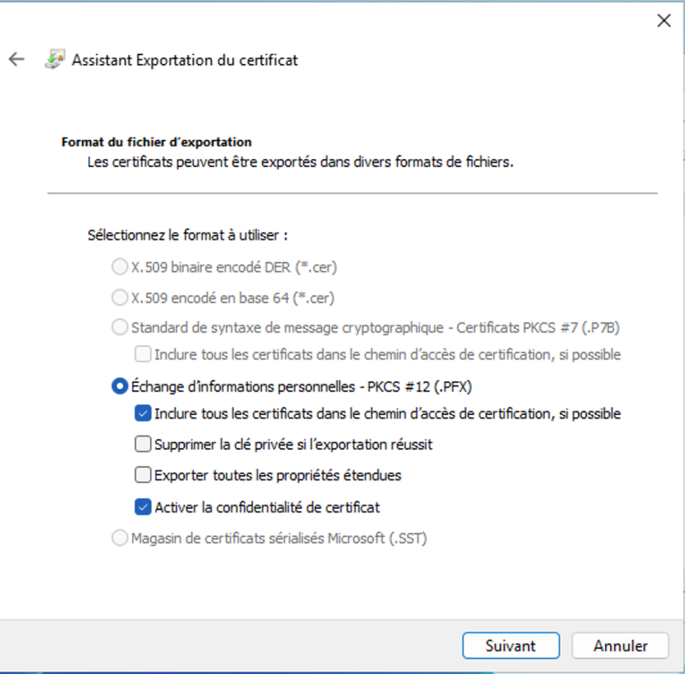Screen dimensions: 685x674
Task: Click the Activer la confidentialité de certificat label text
Action: 267,507
